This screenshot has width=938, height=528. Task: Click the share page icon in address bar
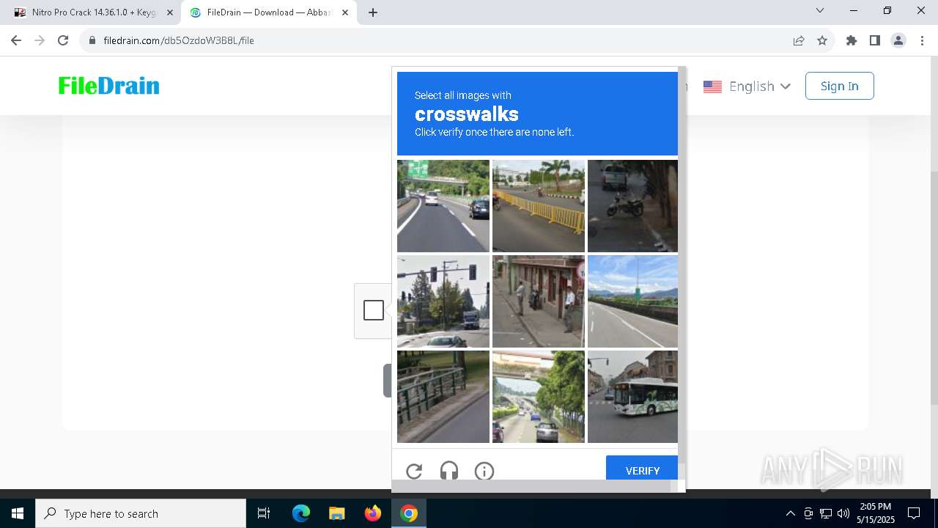799,40
